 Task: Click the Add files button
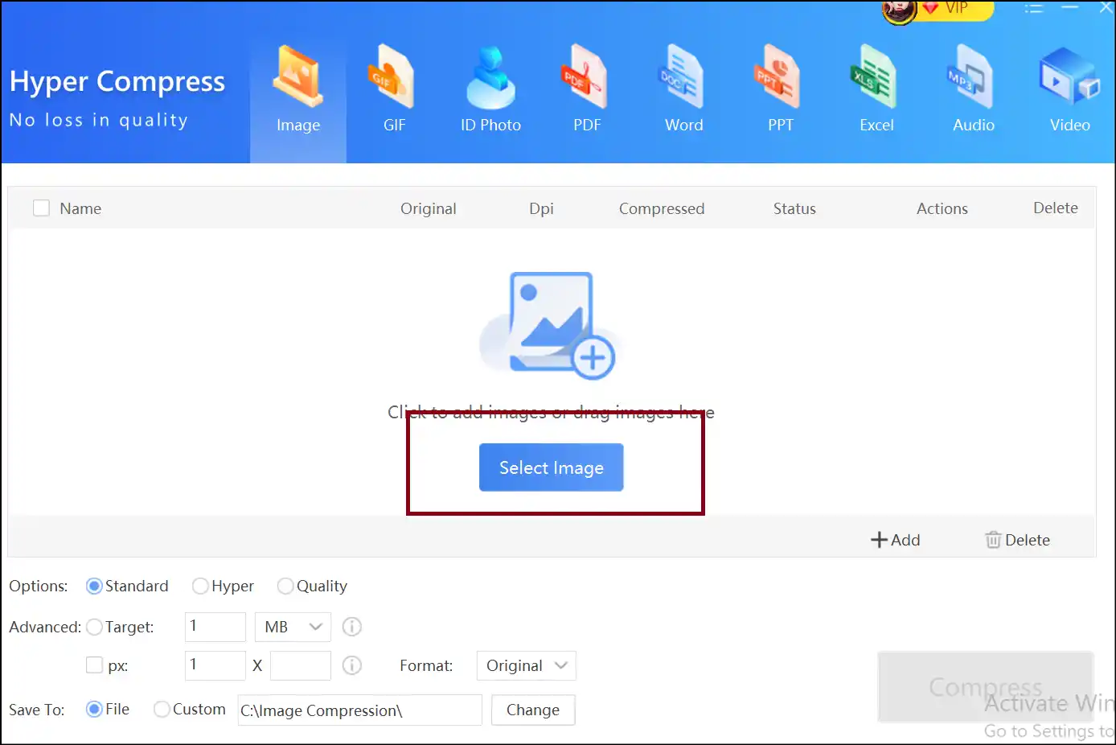896,540
